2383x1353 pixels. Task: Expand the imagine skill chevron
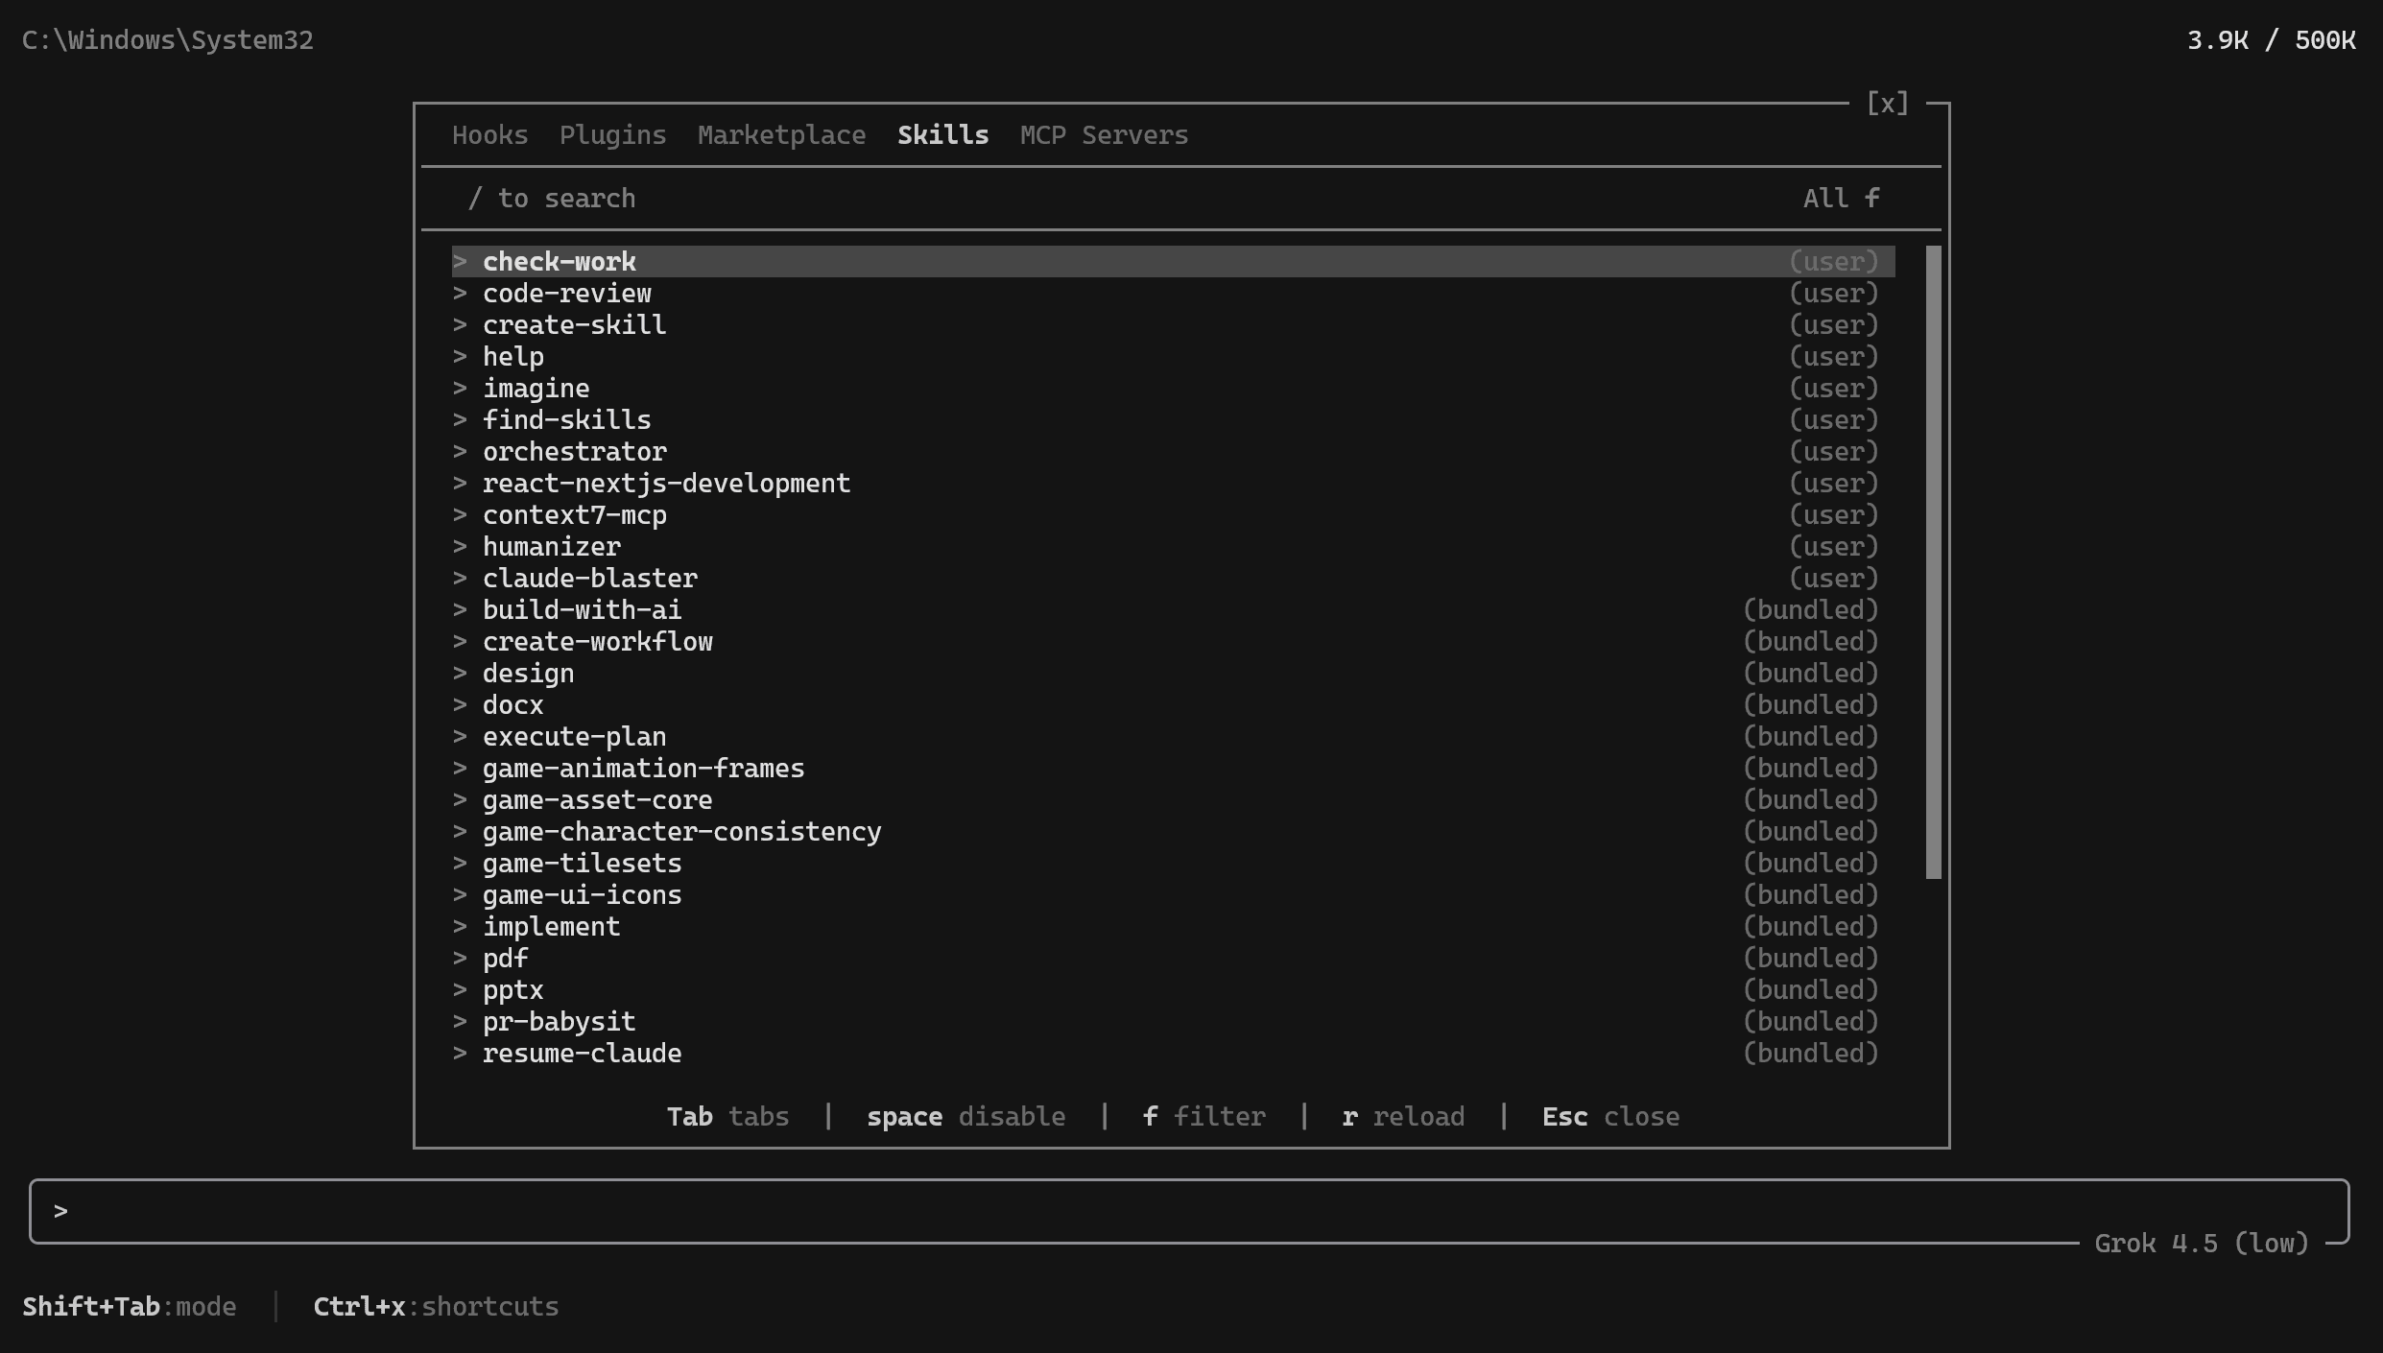pos(460,388)
